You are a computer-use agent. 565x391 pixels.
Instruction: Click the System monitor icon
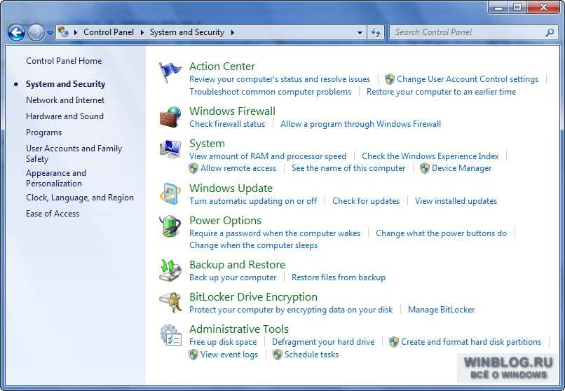[170, 149]
